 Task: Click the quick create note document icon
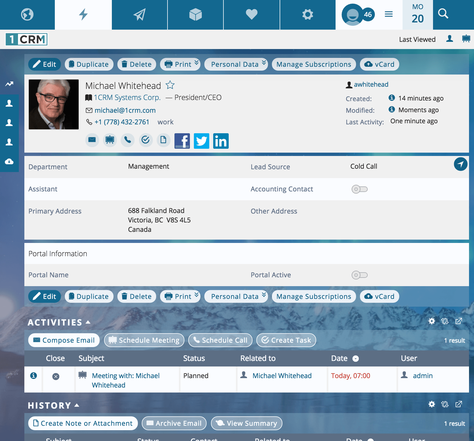tap(163, 140)
